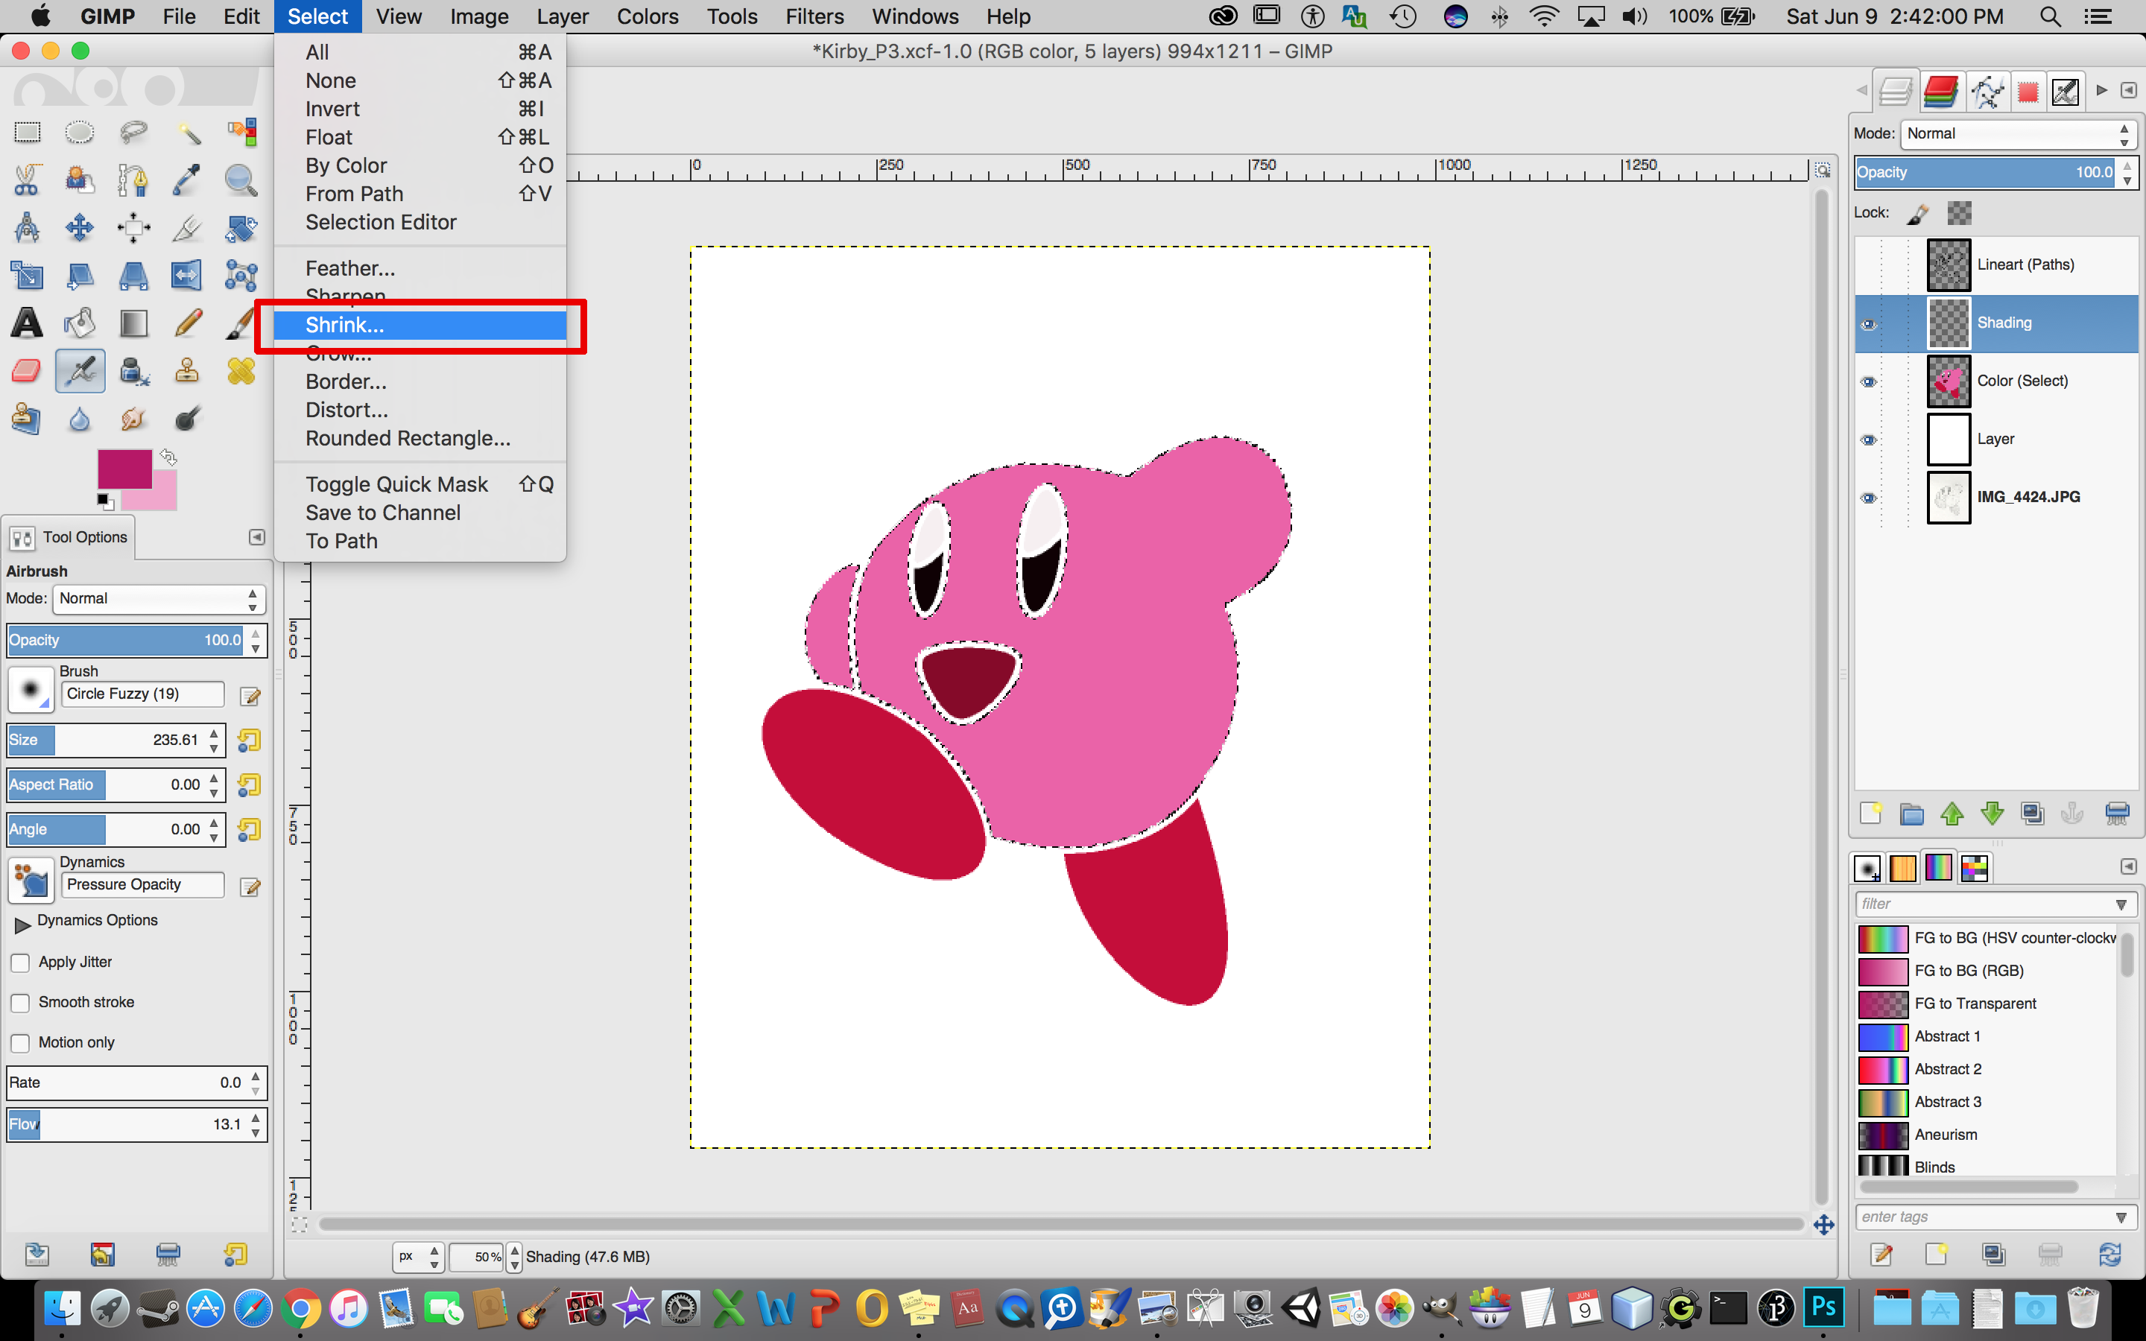Open the layer Mode dropdown
The height and width of the screenshot is (1341, 2146).
[x=2019, y=134]
